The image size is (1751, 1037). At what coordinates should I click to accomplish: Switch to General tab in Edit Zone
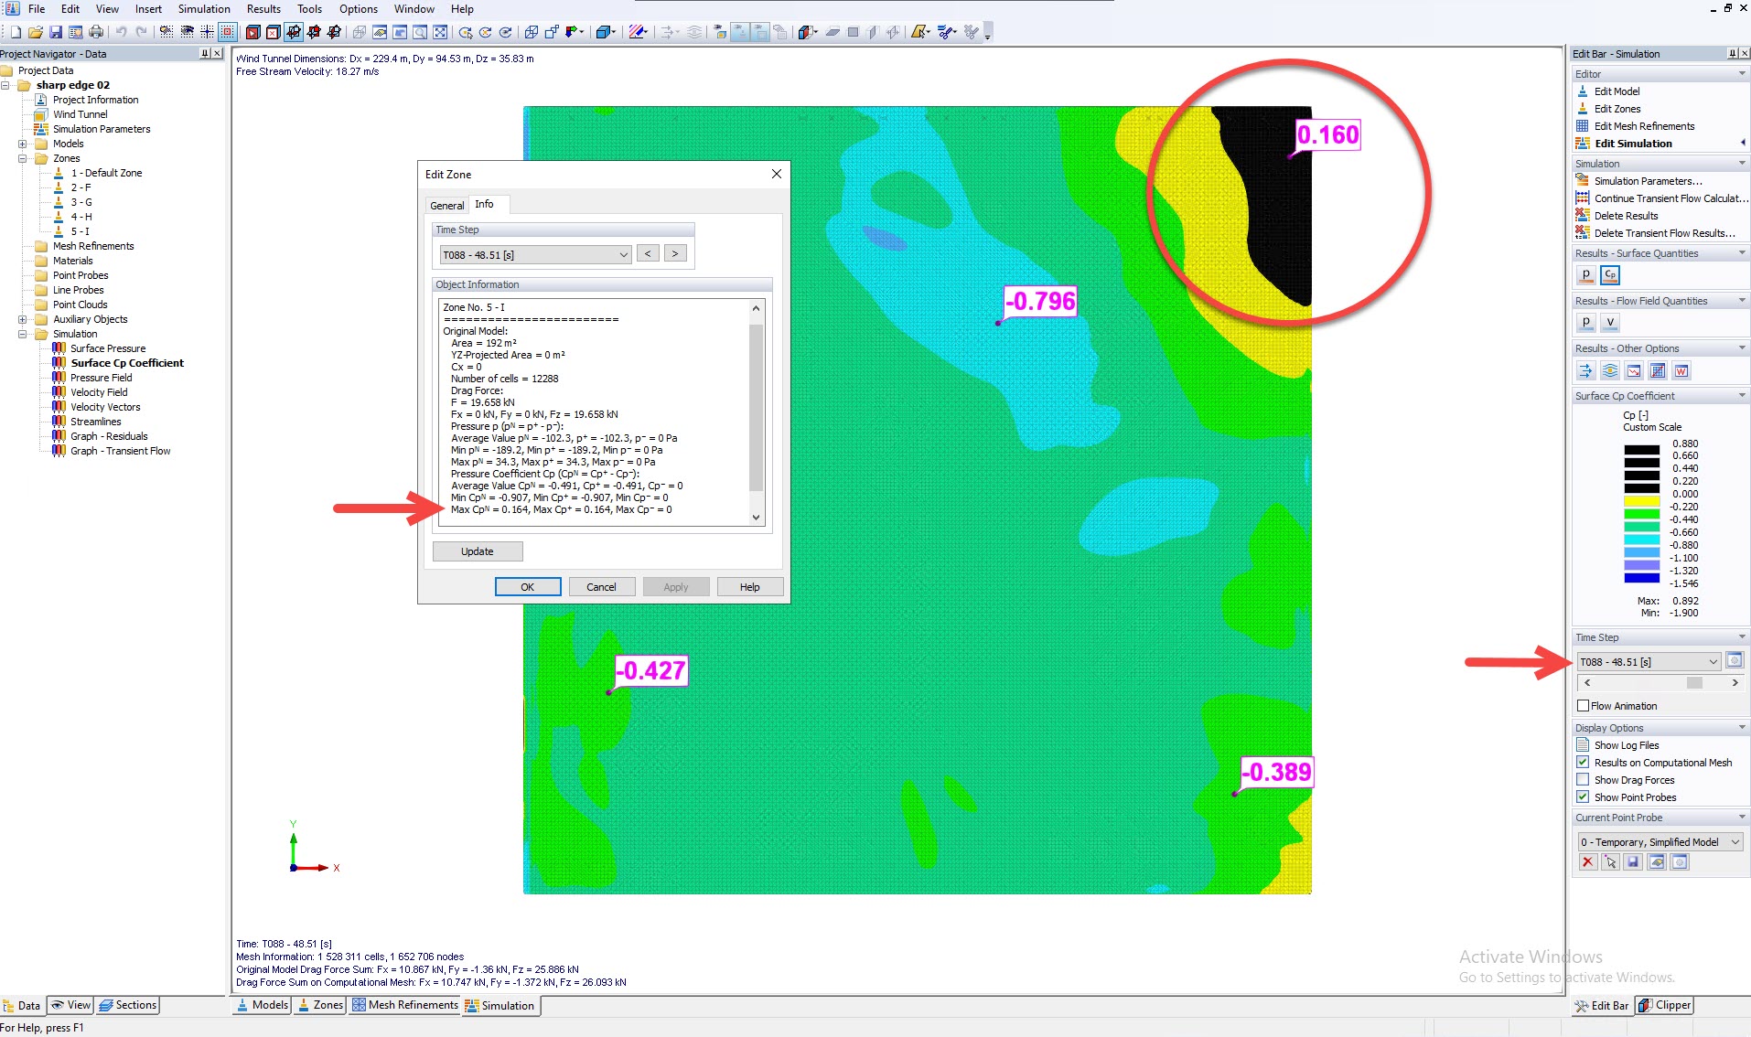pyautogui.click(x=447, y=206)
